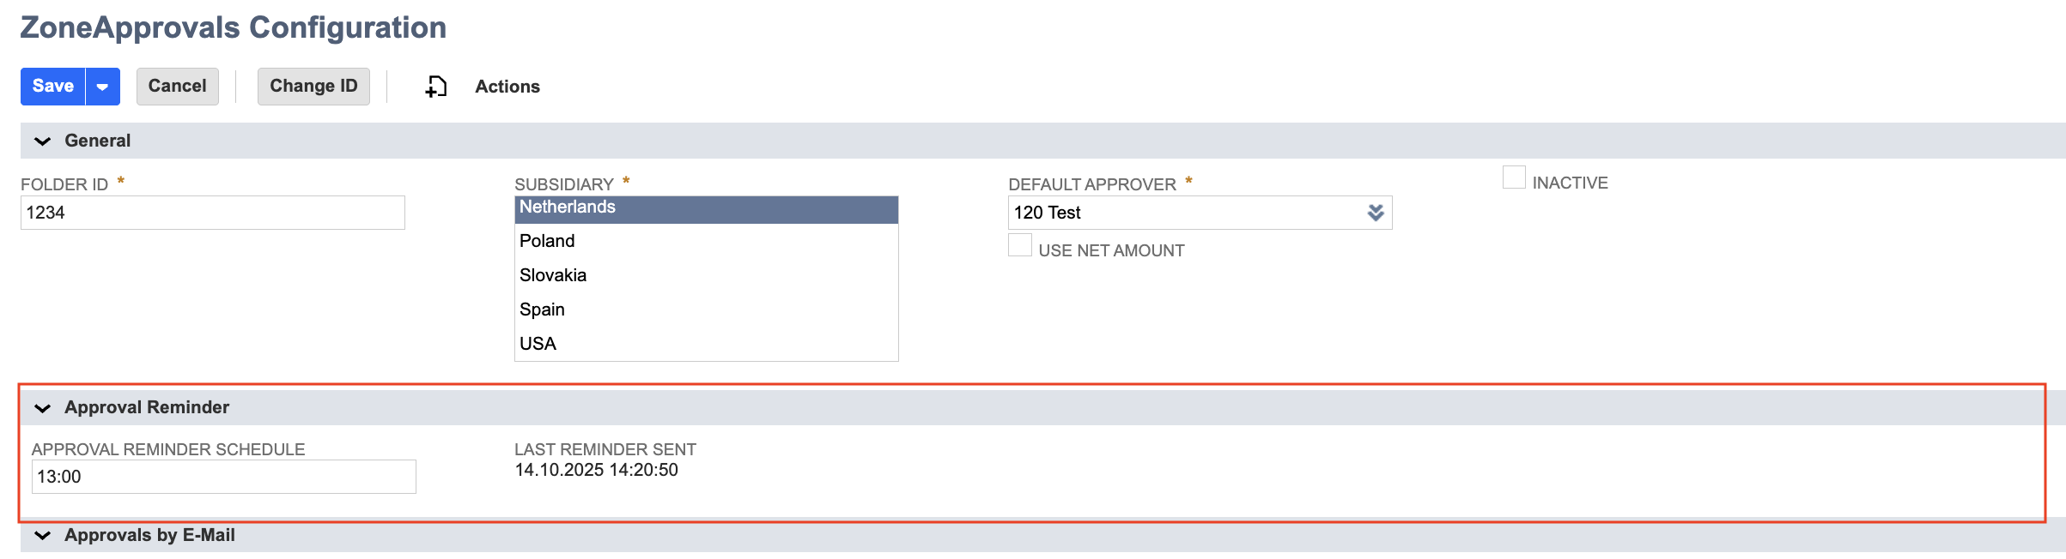This screenshot has width=2066, height=559.
Task: Collapse the Approval Reminder section chevron
Action: pyautogui.click(x=42, y=408)
